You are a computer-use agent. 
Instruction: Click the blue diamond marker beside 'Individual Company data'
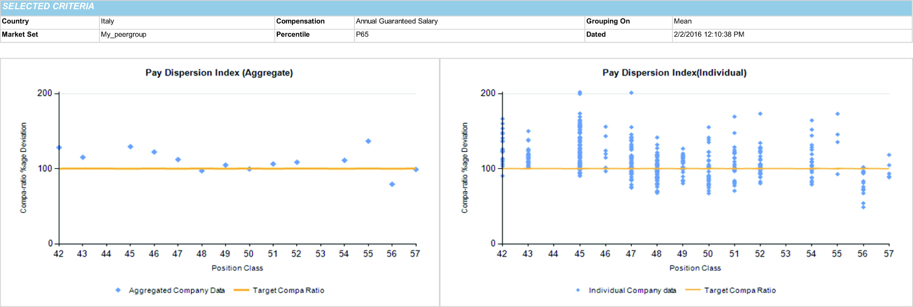(x=578, y=290)
